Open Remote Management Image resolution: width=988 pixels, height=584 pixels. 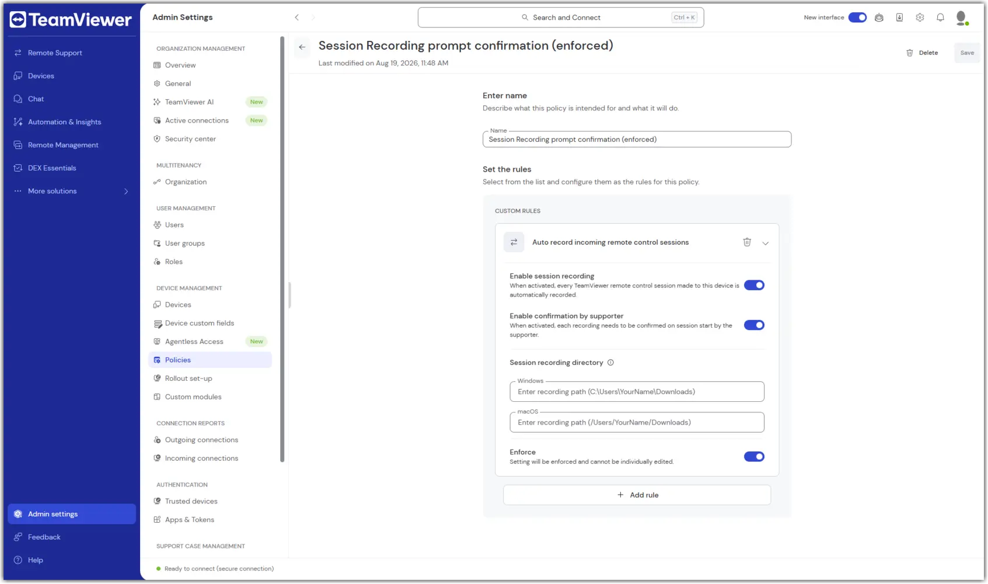[72, 145]
